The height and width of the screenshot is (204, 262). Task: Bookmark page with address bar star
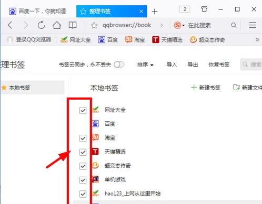(94, 26)
